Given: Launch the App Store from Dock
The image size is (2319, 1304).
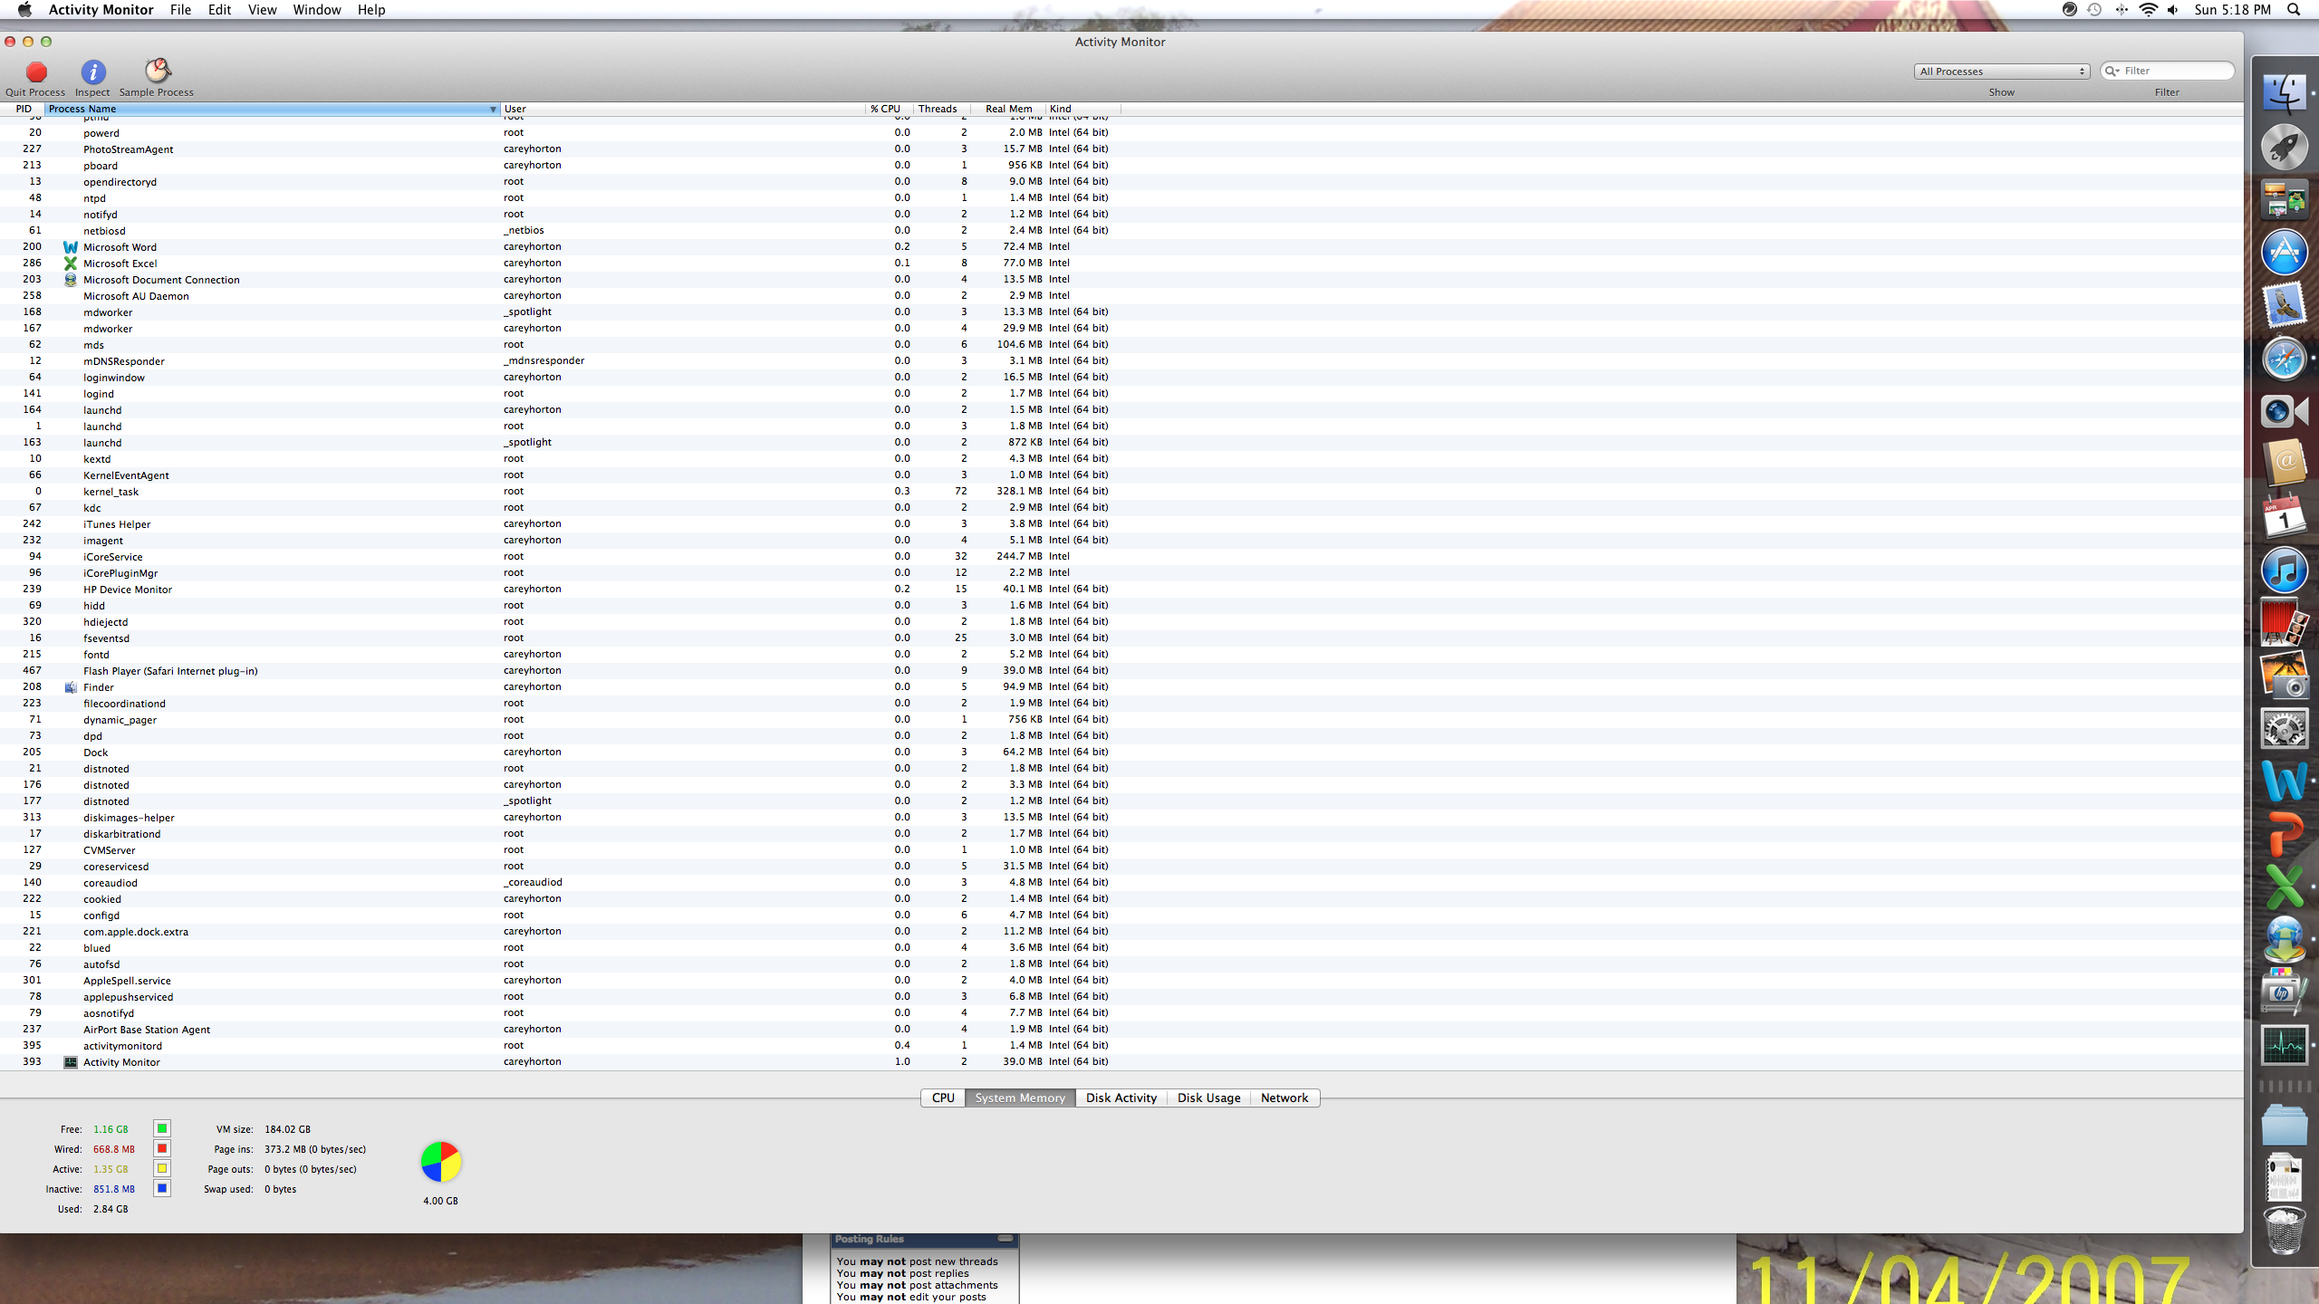Looking at the screenshot, I should [x=2284, y=253].
